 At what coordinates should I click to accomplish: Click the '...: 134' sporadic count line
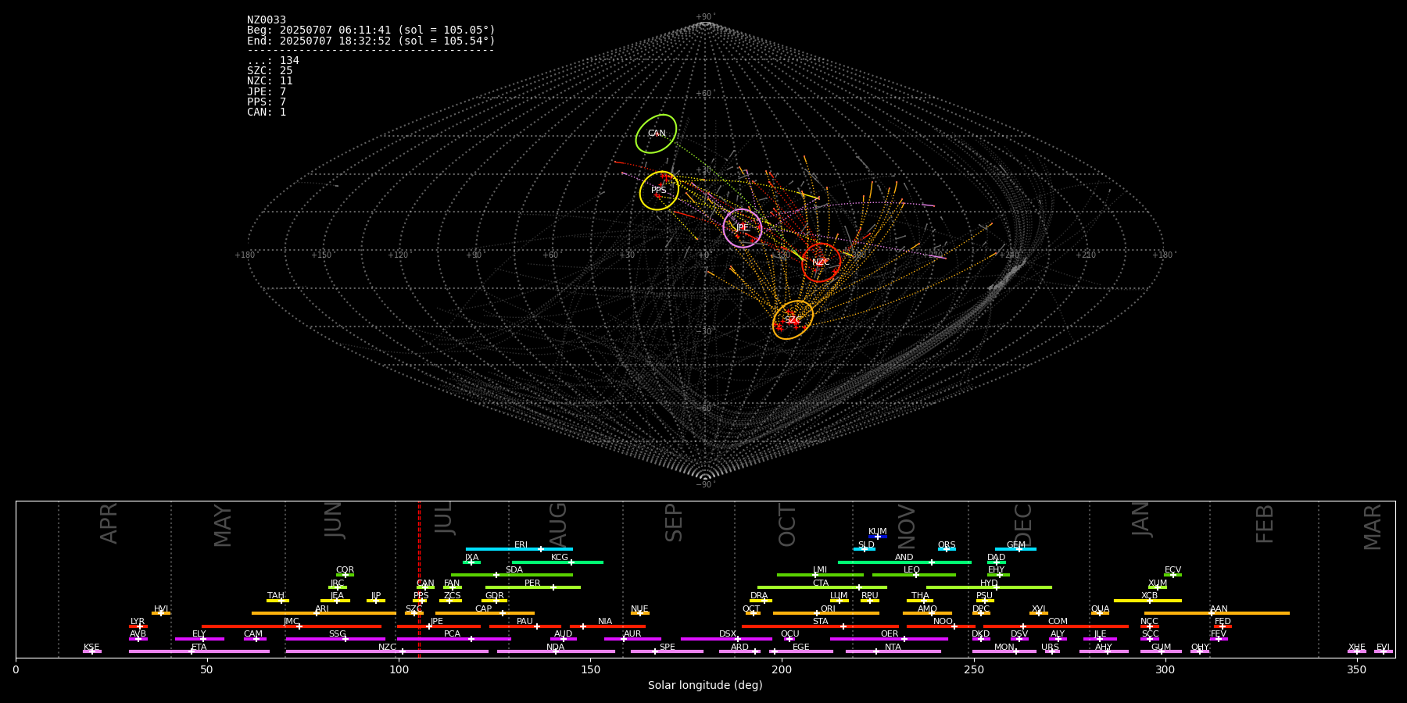[273, 60]
